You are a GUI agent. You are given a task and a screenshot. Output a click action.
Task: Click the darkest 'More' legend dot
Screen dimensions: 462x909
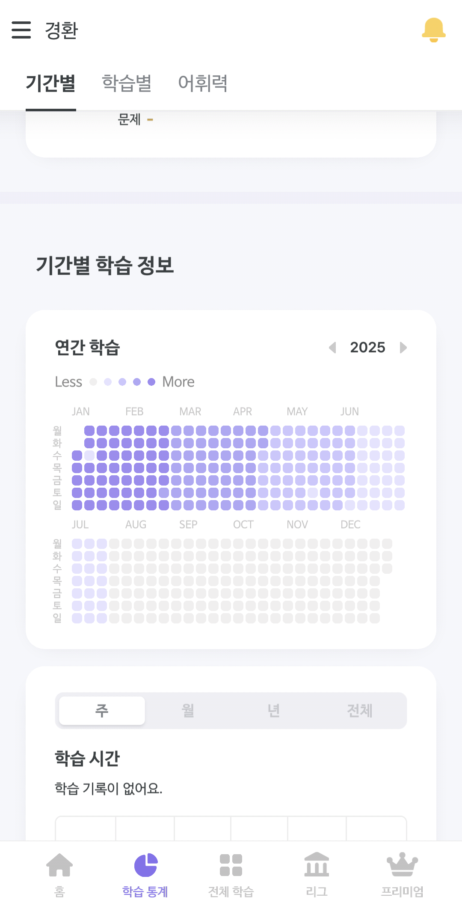click(x=151, y=382)
